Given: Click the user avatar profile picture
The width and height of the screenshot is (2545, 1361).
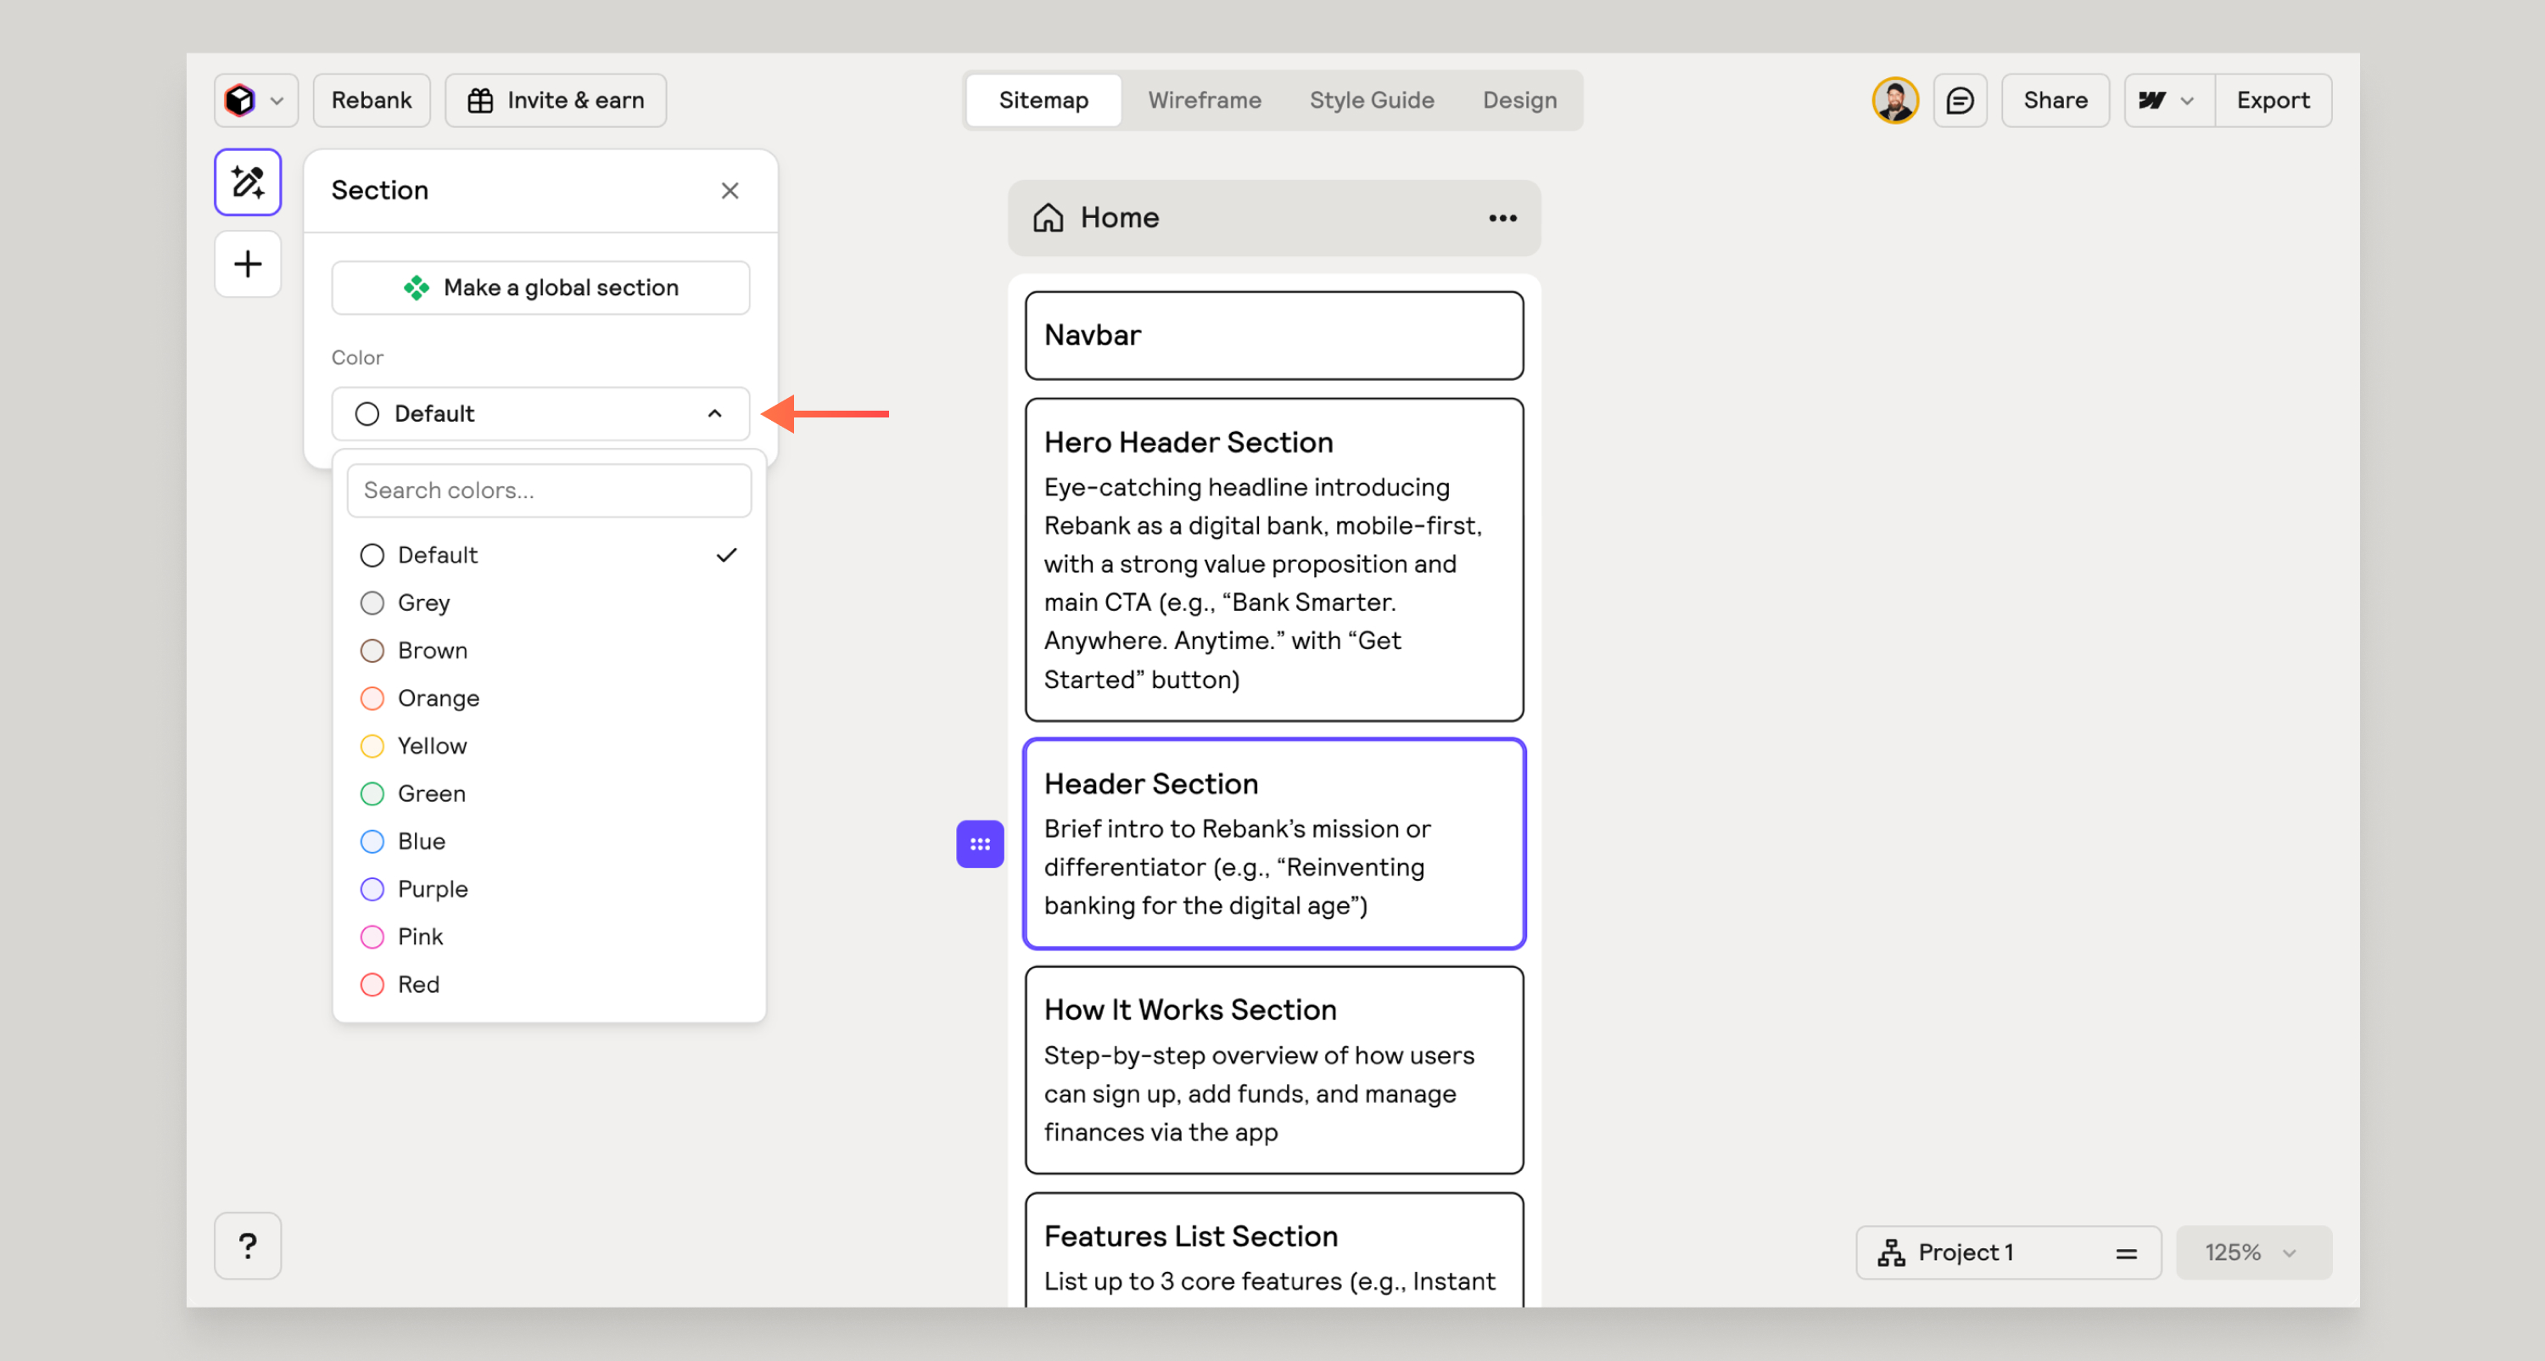Looking at the screenshot, I should click(x=1894, y=101).
